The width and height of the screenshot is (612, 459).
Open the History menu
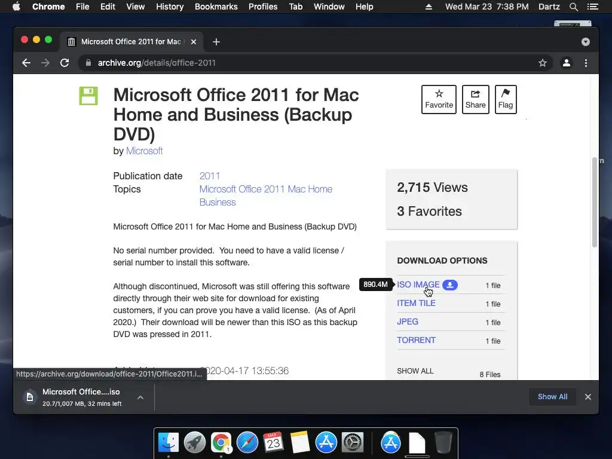(170, 7)
